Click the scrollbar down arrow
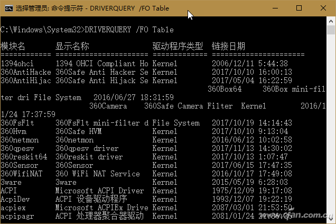The width and height of the screenshot is (336, 224). [x=331, y=219]
